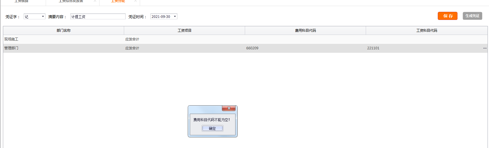Viewport: 489px width, 148px height.
Task: Open the 凭证字 dropdown
Action: (43, 16)
